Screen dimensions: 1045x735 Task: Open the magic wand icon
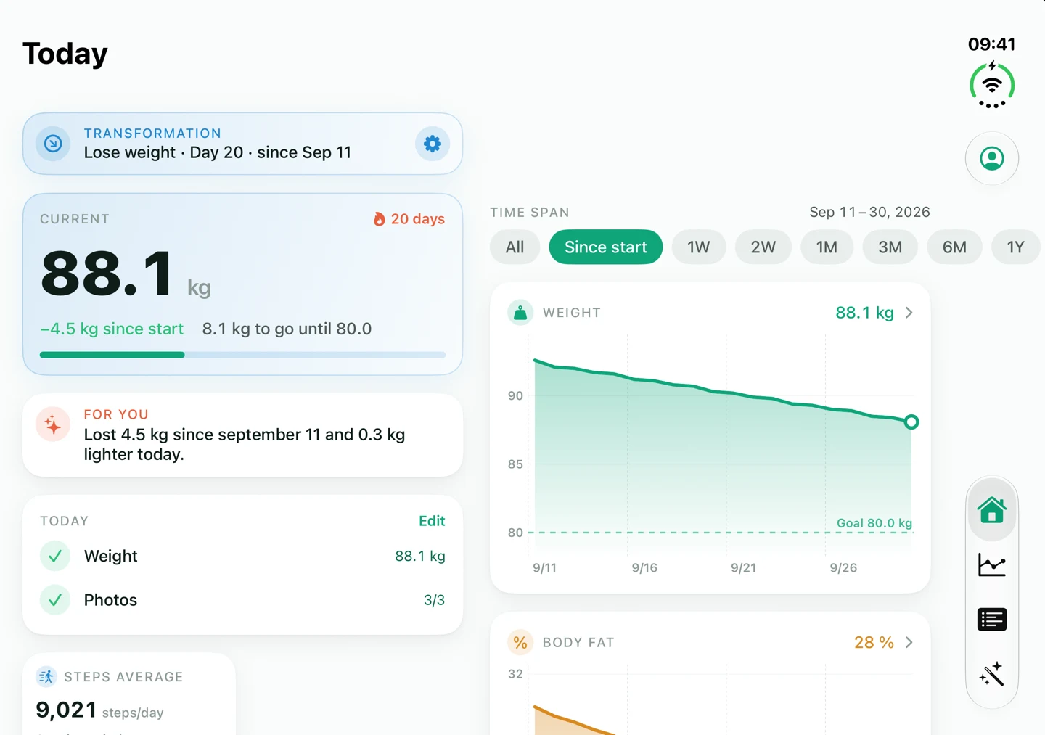click(x=992, y=673)
